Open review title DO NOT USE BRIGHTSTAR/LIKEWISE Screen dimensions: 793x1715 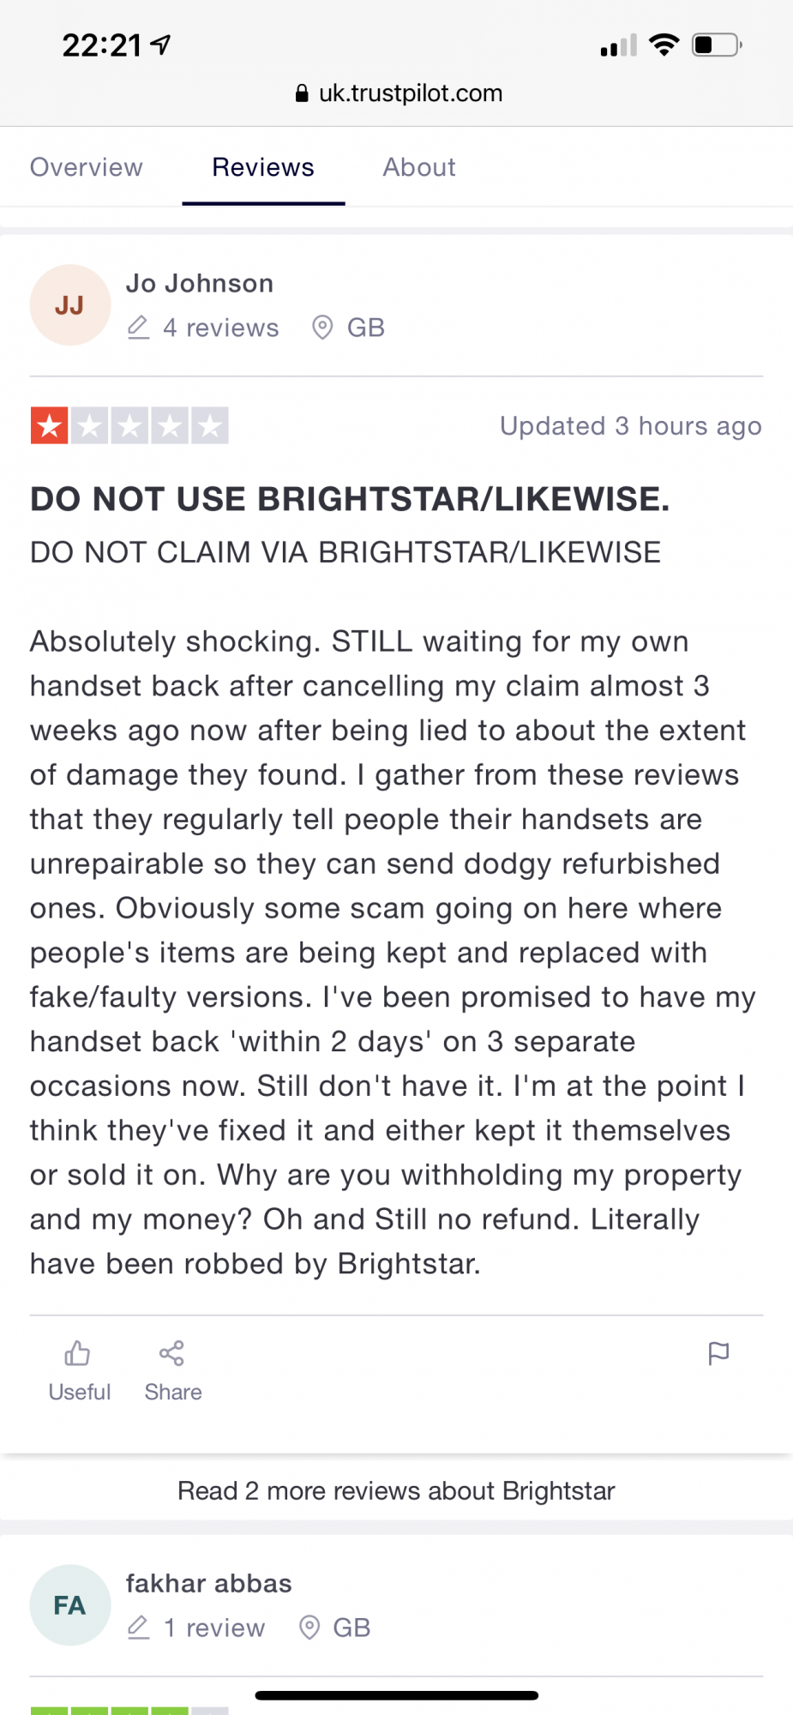(350, 499)
